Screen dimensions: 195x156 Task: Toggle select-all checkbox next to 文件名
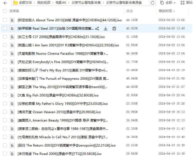point(5,11)
